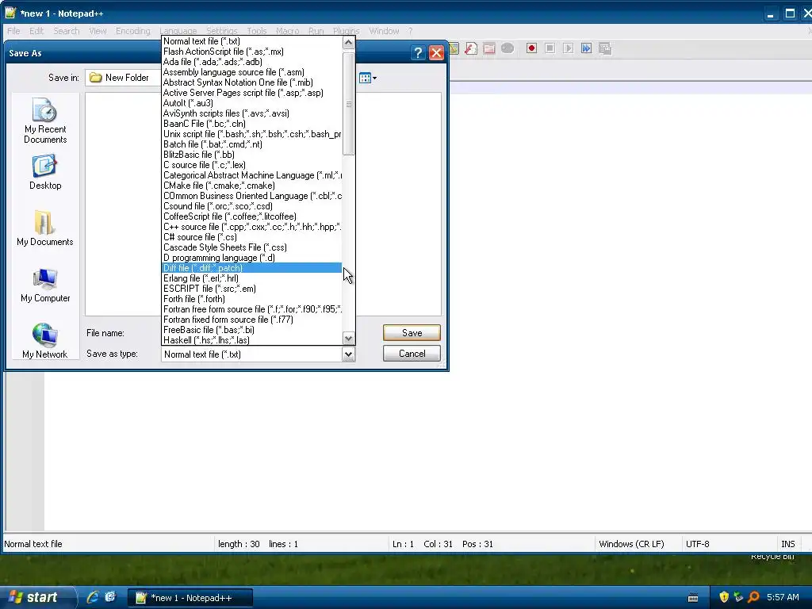812x609 pixels.
Task: Open My Documents in places bar
Action: (45, 228)
